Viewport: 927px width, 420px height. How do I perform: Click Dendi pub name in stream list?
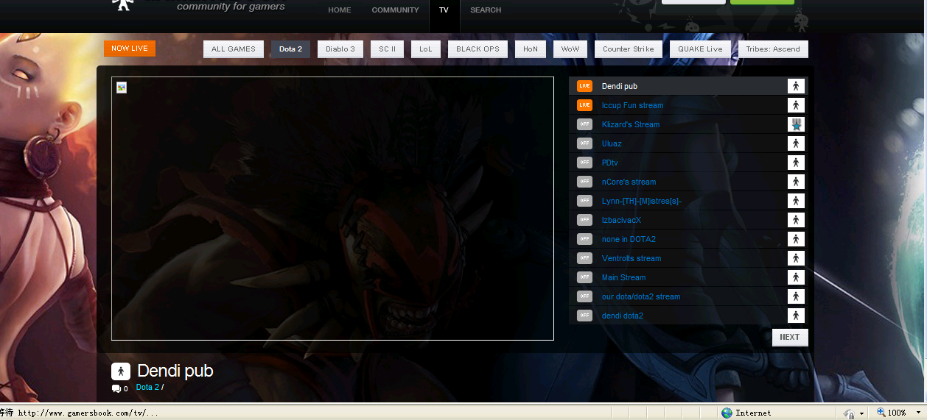(x=620, y=86)
